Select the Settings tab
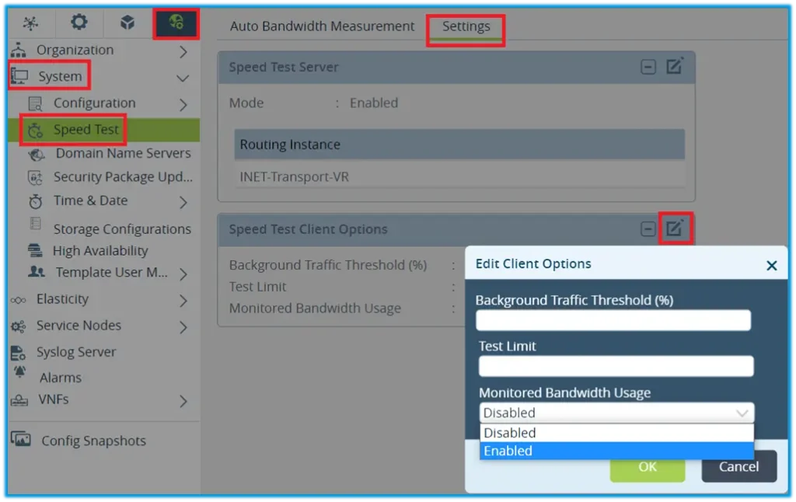Viewport: 796px width, 502px height. click(466, 26)
